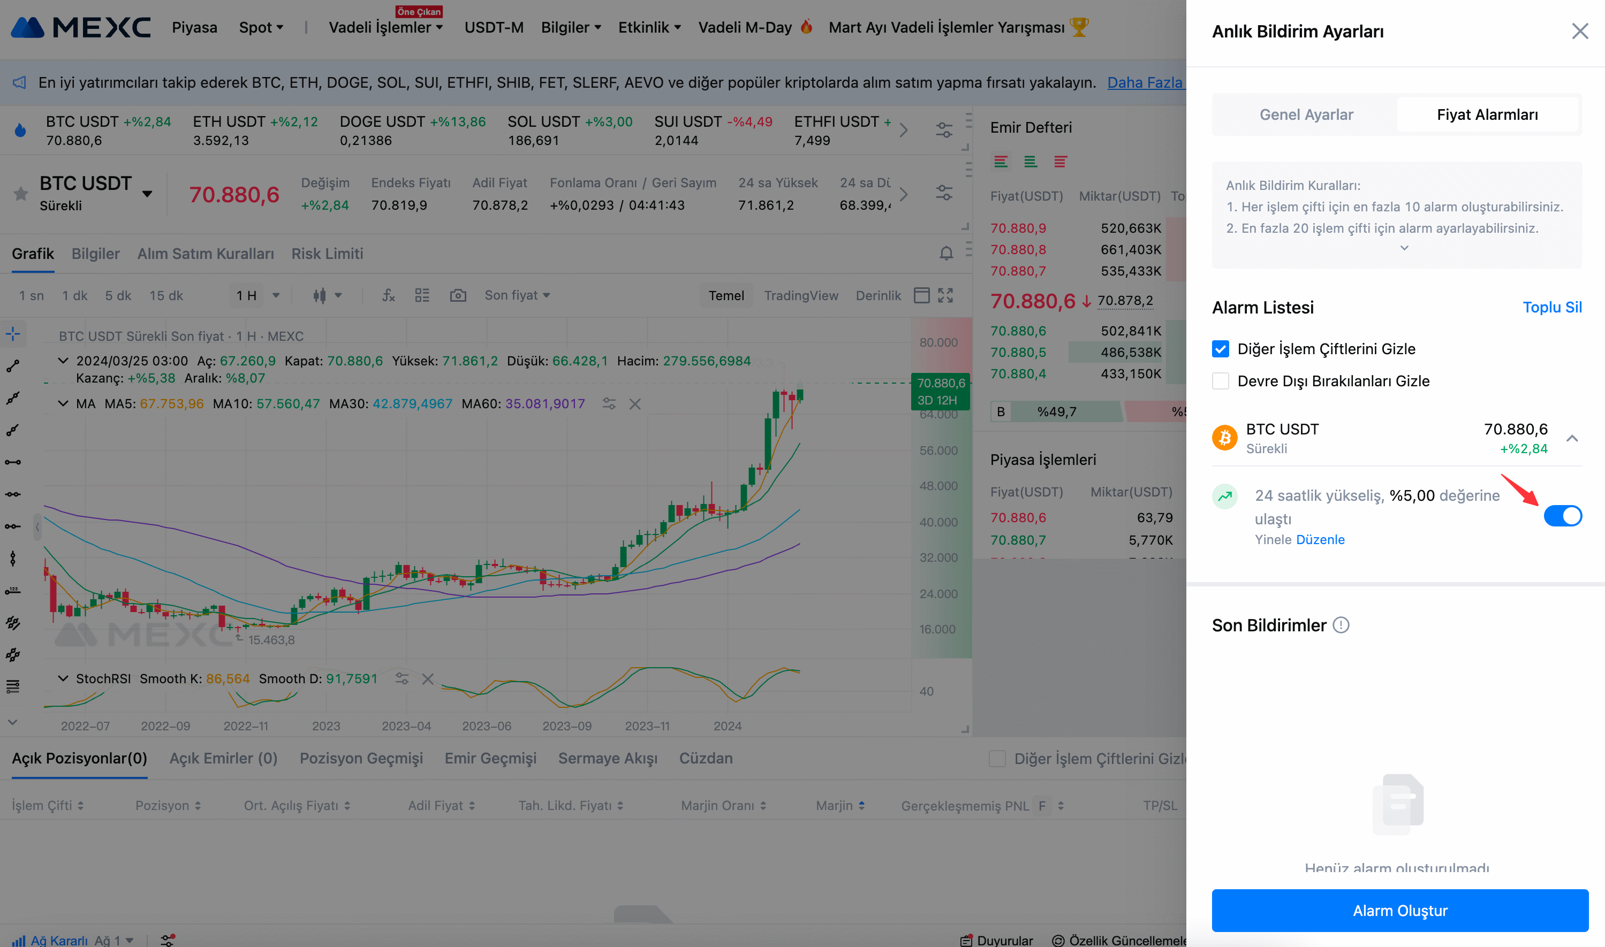Click the chart screenshot camera icon
Viewport: 1605px width, 947px height.
[458, 295]
